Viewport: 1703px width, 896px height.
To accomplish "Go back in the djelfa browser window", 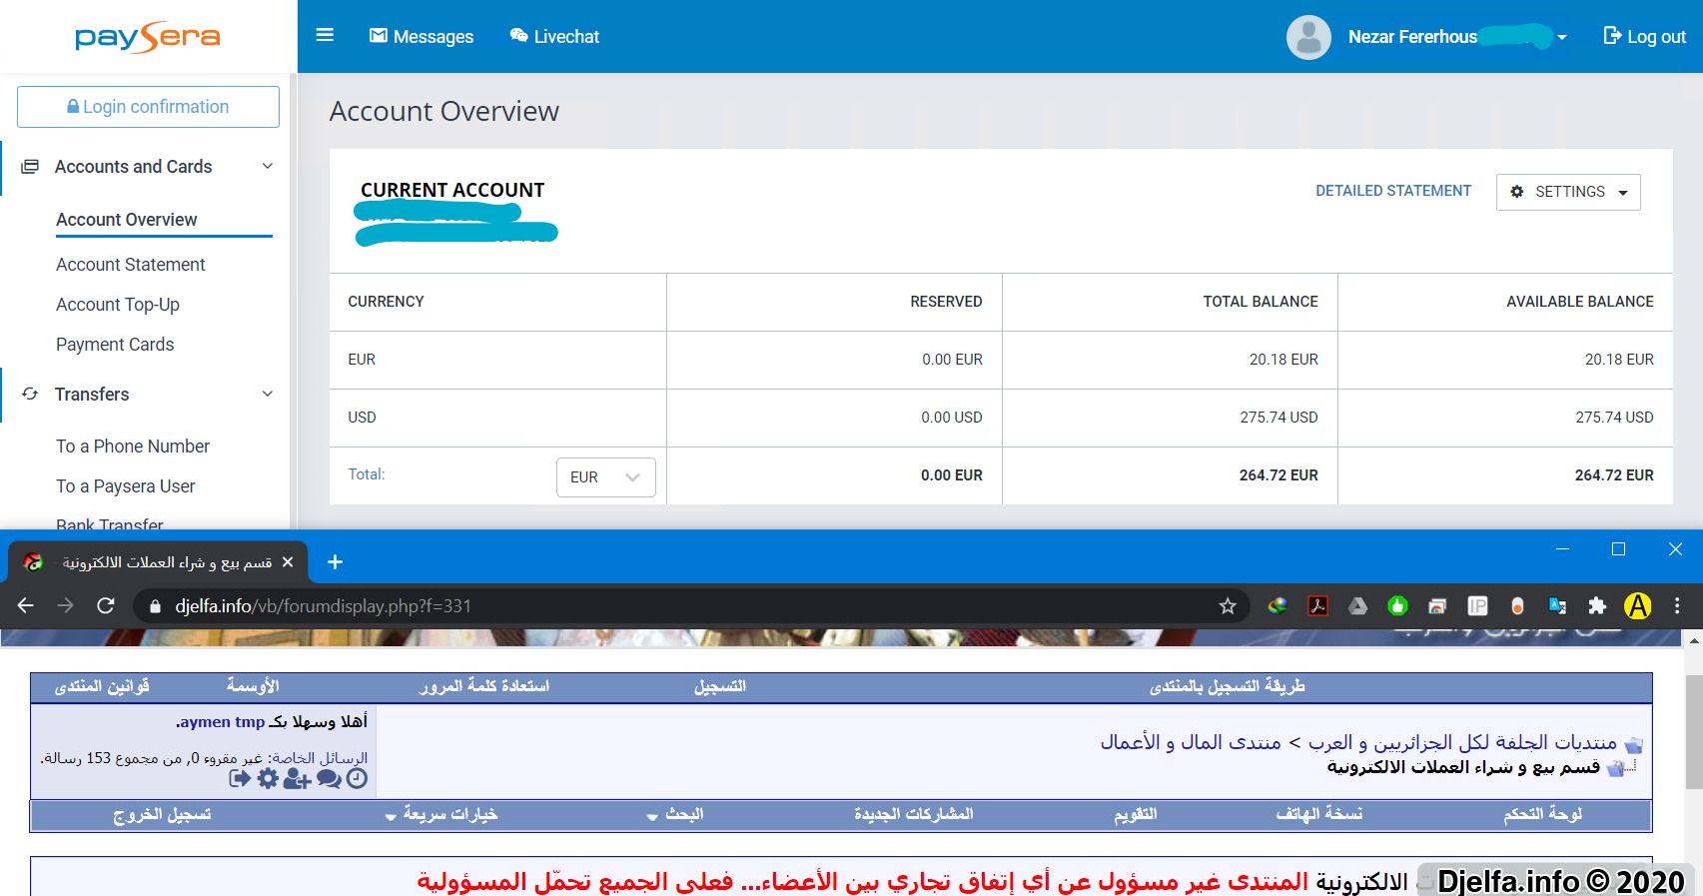I will [26, 605].
